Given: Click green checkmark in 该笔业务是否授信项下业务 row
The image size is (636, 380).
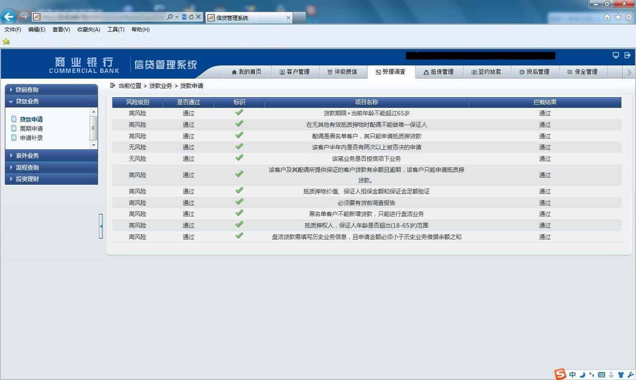Looking at the screenshot, I should (239, 158).
